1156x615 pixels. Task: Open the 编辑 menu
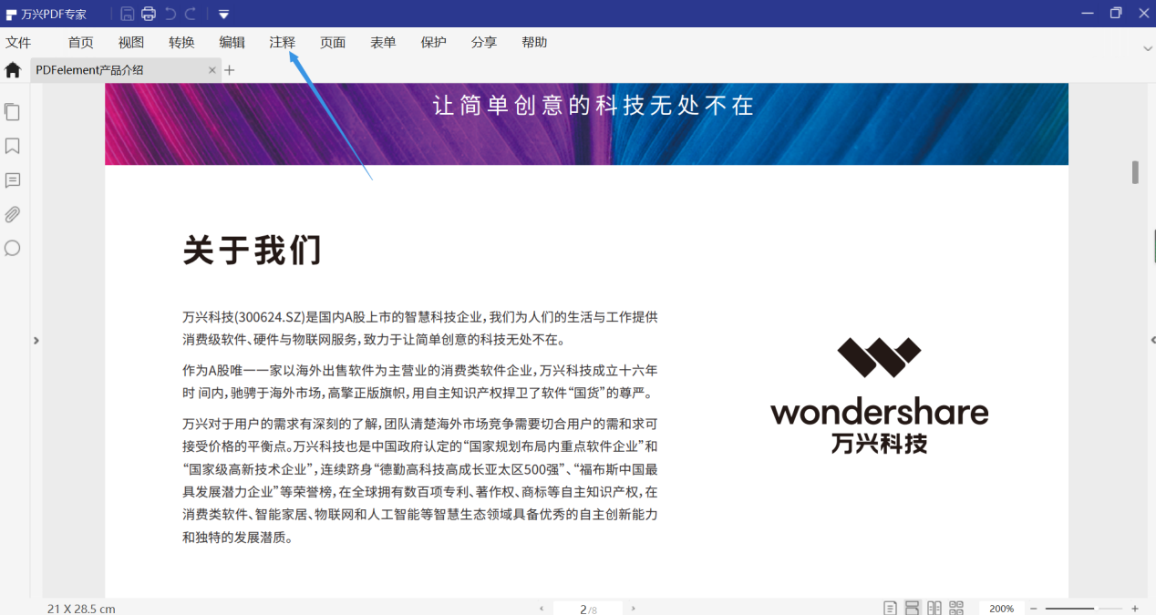232,43
